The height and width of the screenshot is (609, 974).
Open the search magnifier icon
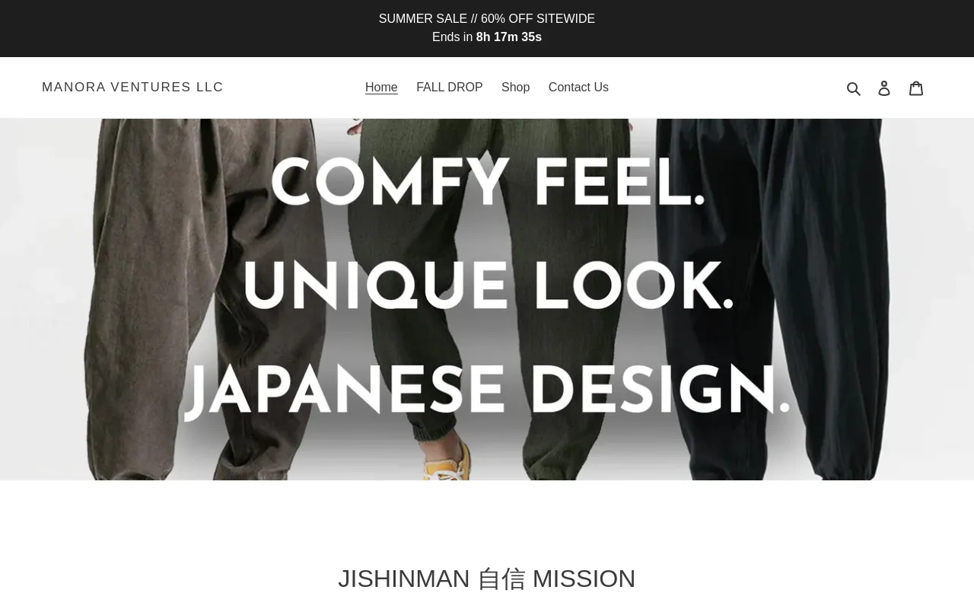[x=854, y=88]
